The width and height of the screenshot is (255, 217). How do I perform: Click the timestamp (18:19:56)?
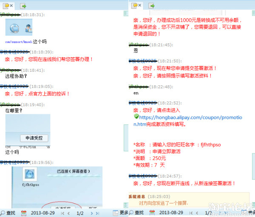click(42, 162)
